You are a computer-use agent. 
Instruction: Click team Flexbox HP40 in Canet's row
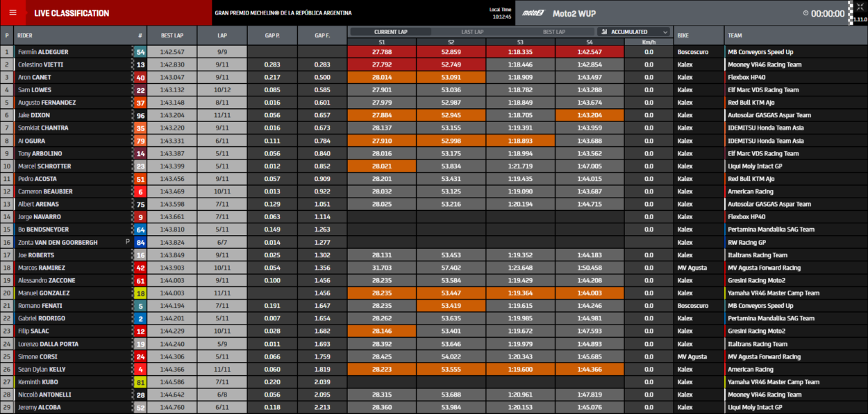[746, 77]
